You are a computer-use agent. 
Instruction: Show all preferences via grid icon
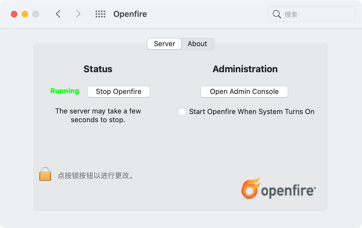click(100, 14)
